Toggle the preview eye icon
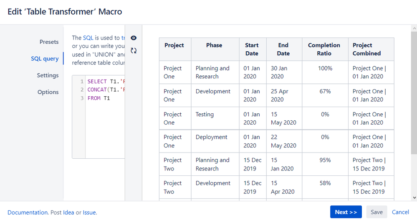 134,38
